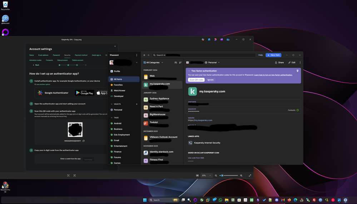
Task: Collapse the Two-factor authentication banner
Action: 189,71
